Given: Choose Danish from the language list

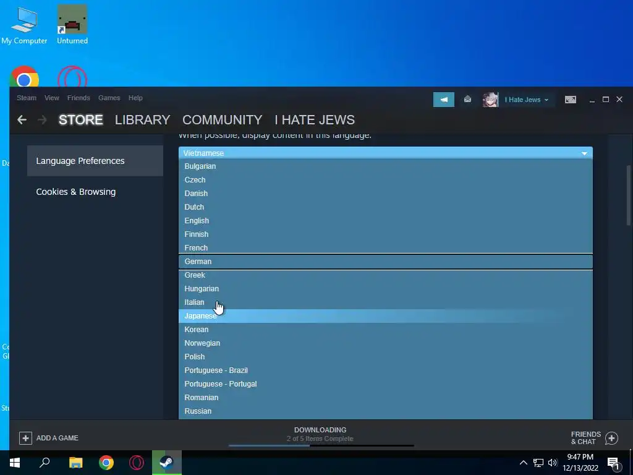Looking at the screenshot, I should pos(386,194).
